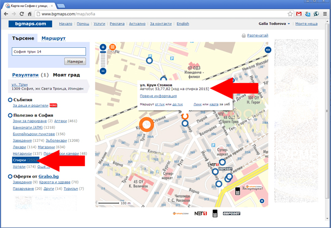Image resolution: width=331 pixels, height=228 pixels.
Task: Zoom out with map minus button
Action: point(103,71)
